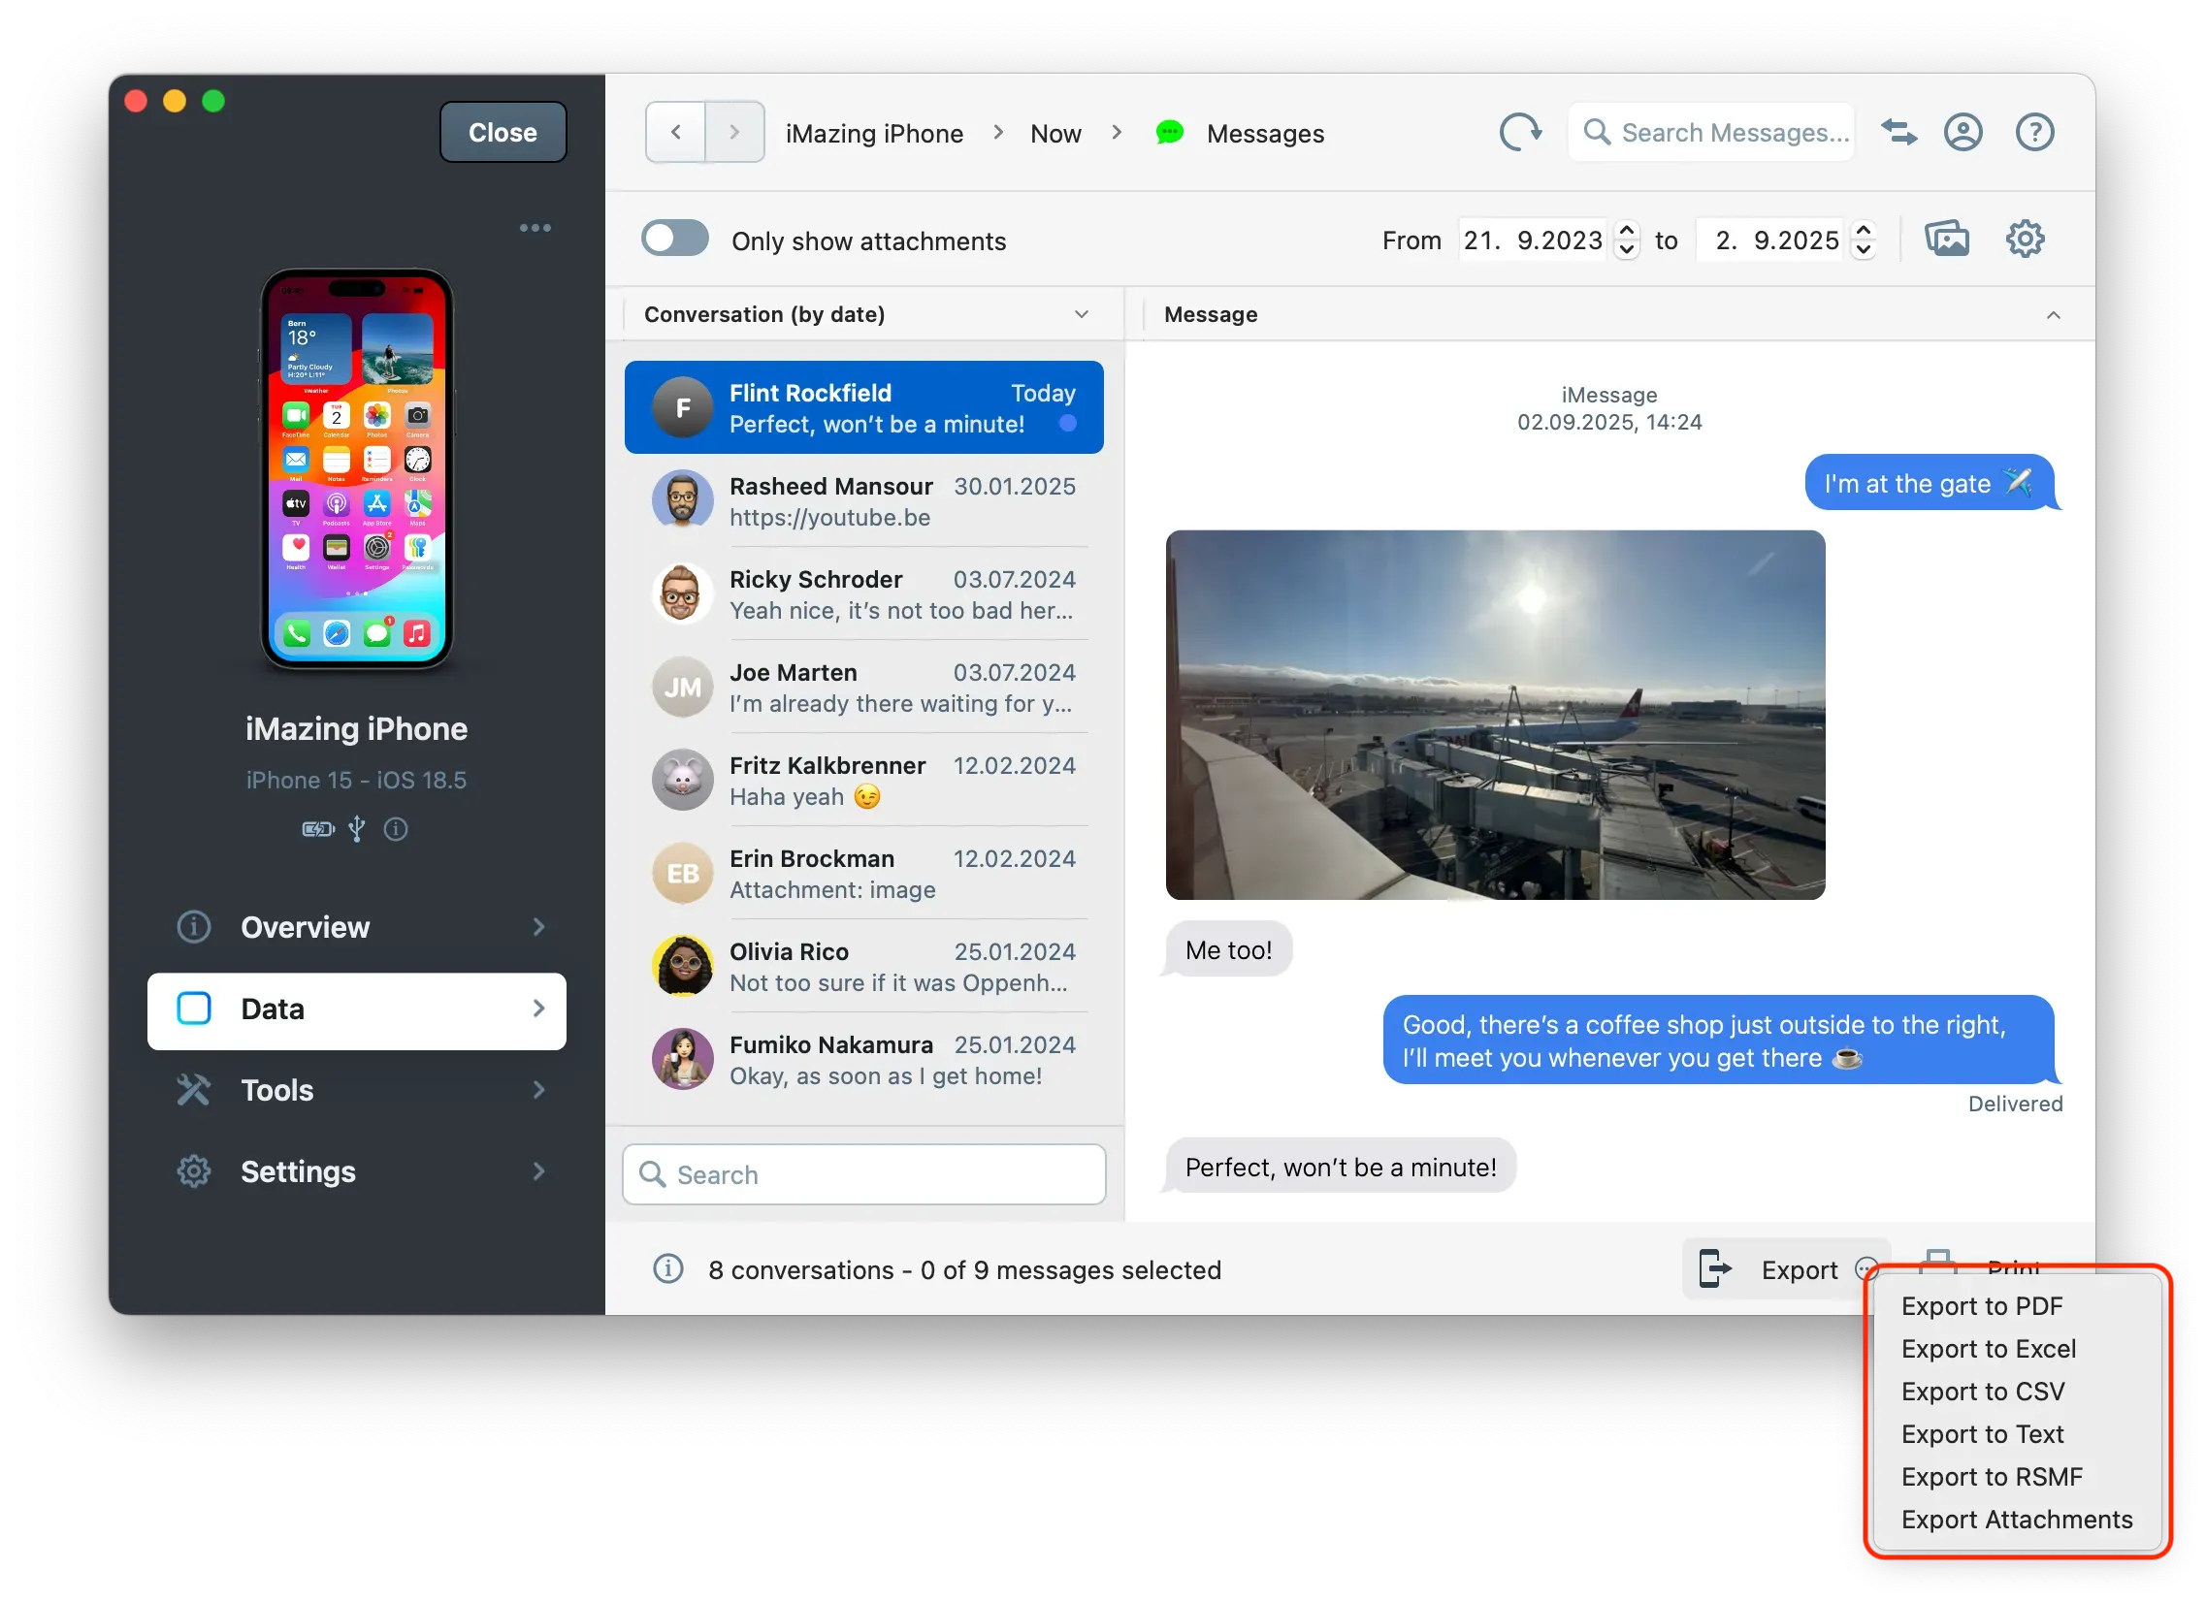
Task: Click the conversation Search field
Action: coord(861,1174)
